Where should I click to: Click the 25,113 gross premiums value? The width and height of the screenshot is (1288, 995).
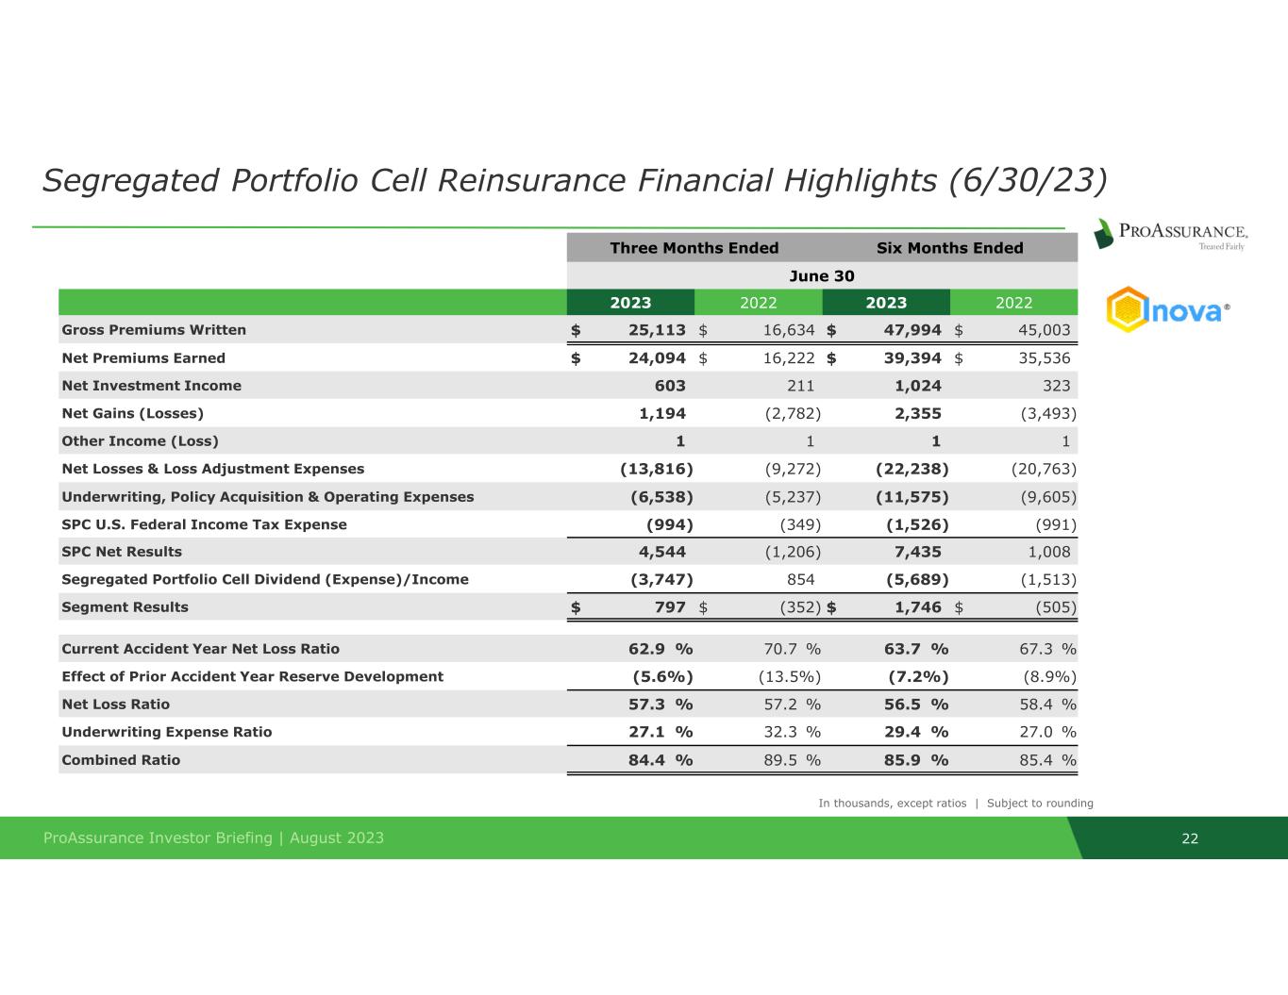point(657,330)
